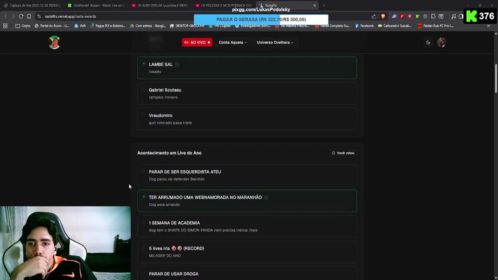The width and height of the screenshot is (498, 280).
Task: Go back with the browser back arrow
Action: [x=5, y=16]
